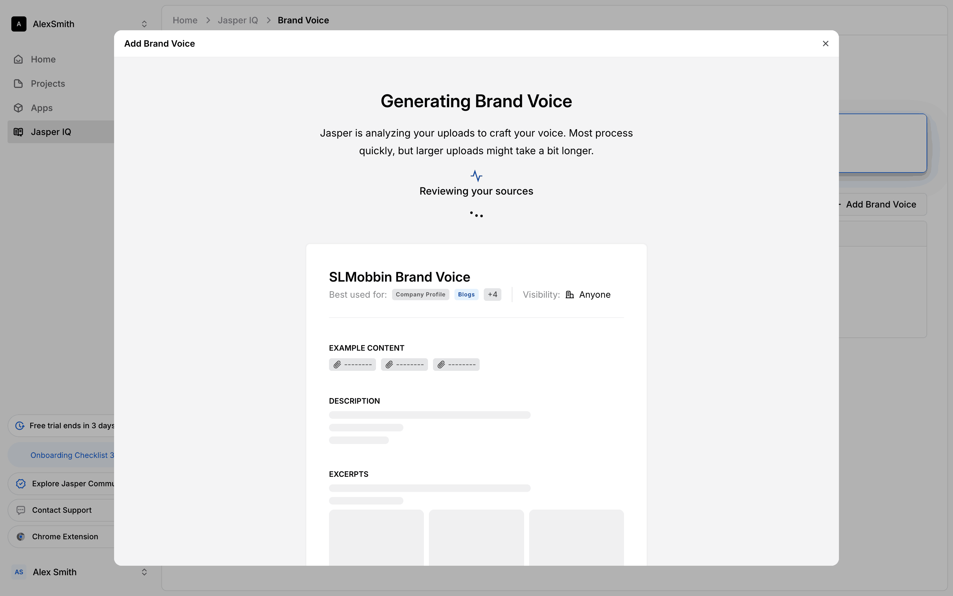The image size is (953, 596).
Task: Click the free trial clock icon
Action: click(20, 426)
